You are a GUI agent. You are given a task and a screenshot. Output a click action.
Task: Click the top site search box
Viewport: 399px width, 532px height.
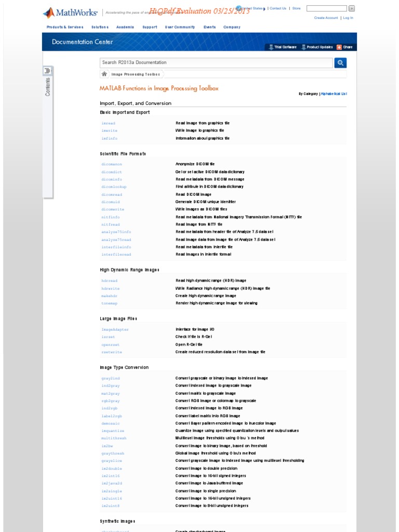click(326, 8)
